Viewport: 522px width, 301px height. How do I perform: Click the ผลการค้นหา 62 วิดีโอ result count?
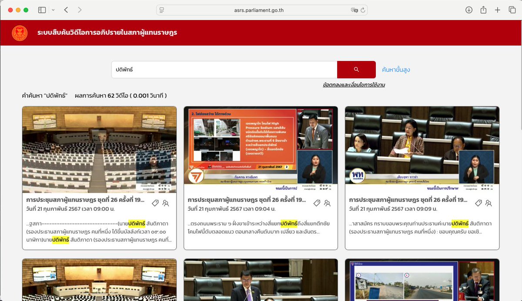121,95
